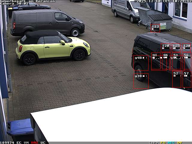Image resolution: width=192 pixels, height=144 pixels.
Task: Select the g38 detection region
Action: click(141, 81)
